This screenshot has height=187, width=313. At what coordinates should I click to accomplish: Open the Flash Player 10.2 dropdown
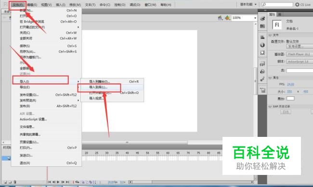300,54
